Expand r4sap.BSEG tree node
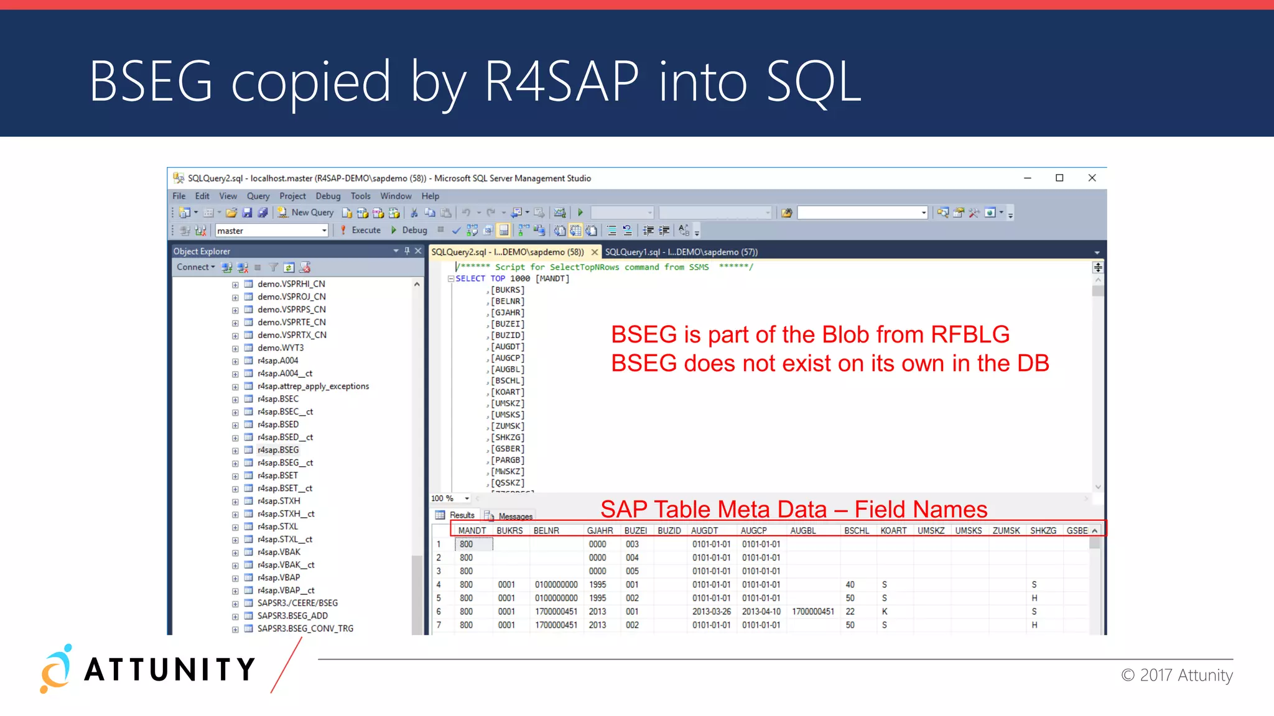This screenshot has width=1274, height=716. click(235, 451)
